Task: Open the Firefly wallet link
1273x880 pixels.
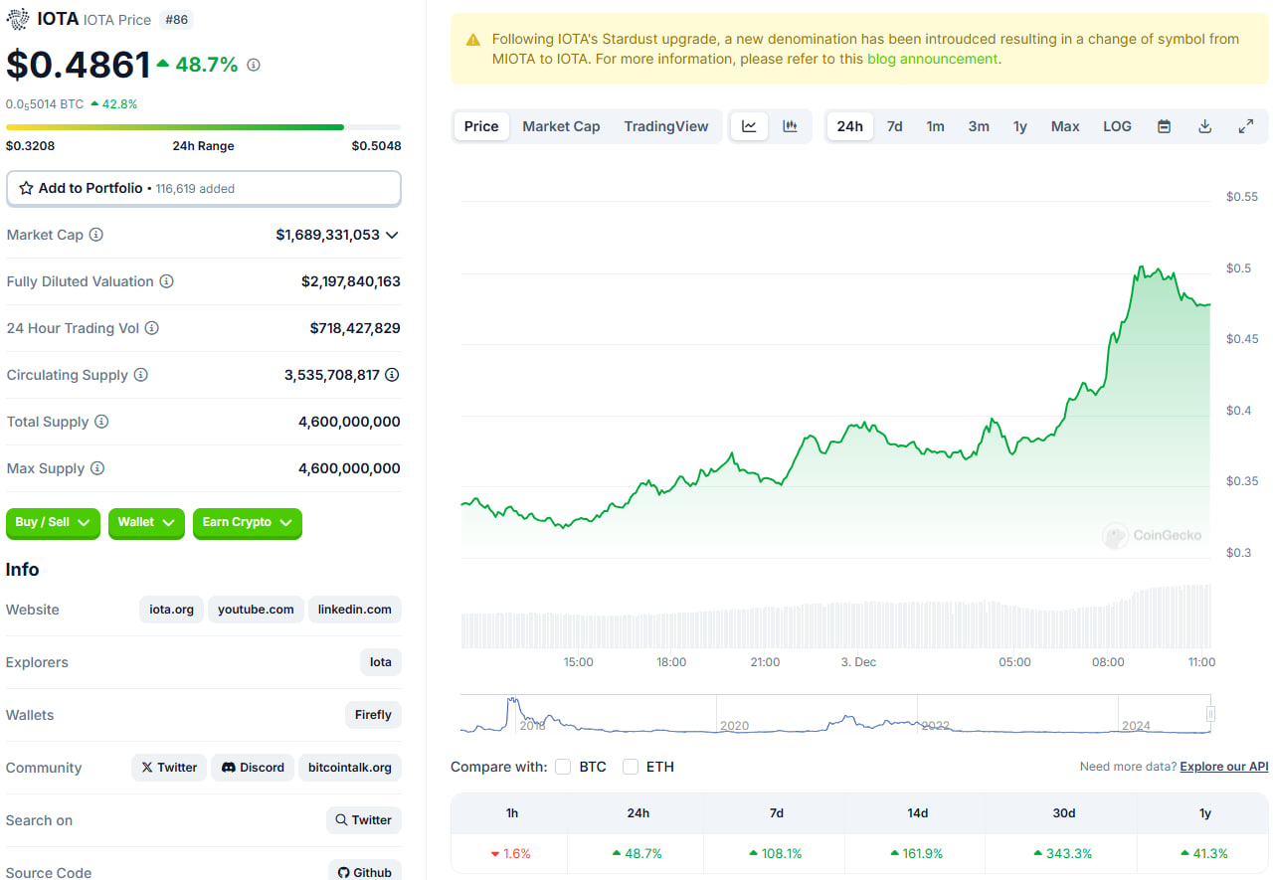Action: 373,715
